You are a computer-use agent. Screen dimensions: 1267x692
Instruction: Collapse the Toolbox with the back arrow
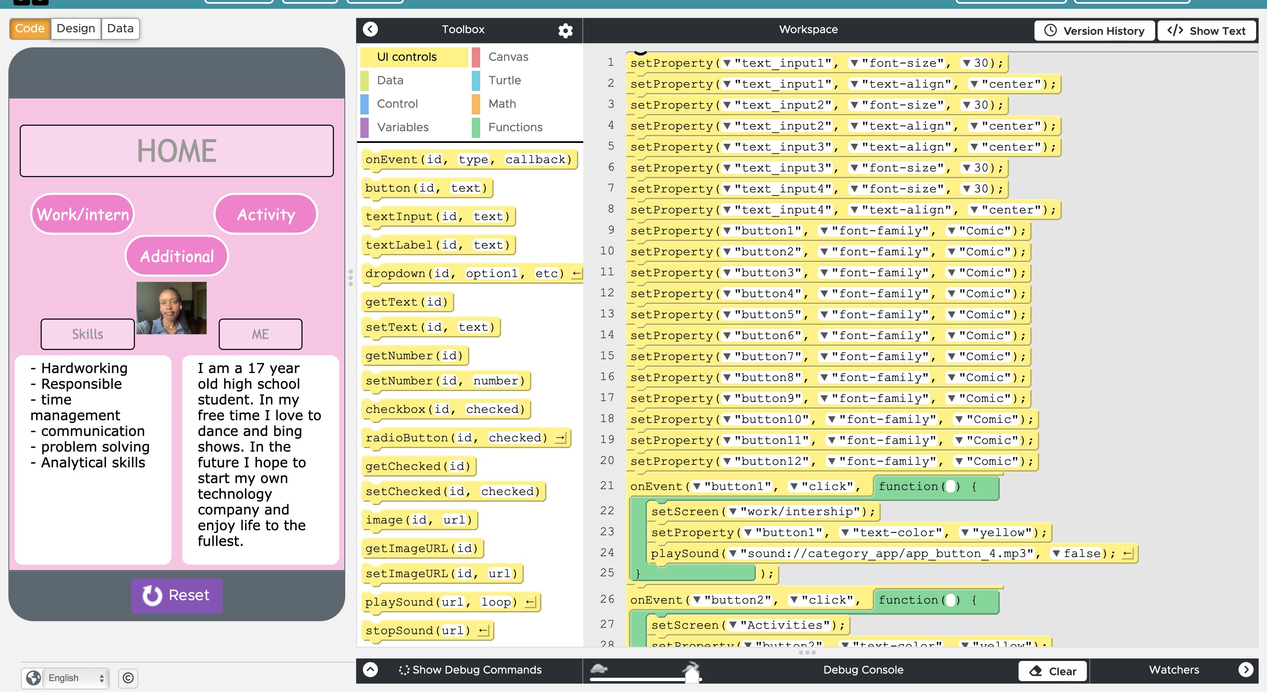coord(370,29)
